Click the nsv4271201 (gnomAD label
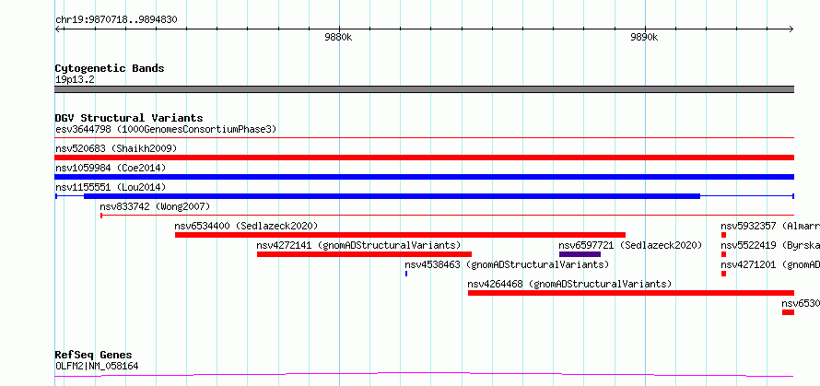The height and width of the screenshot is (386, 820). pos(770,264)
